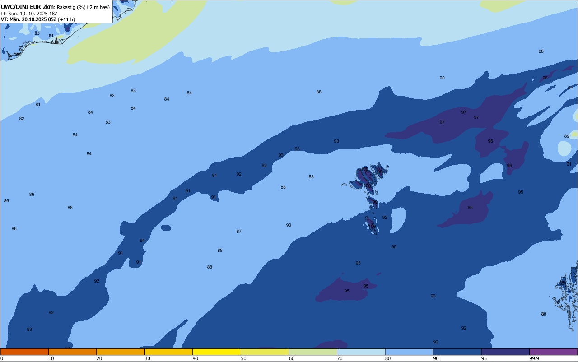Click the pale blue 70–80 legend swatch
The height and width of the screenshot is (362, 578).
click(x=361, y=352)
